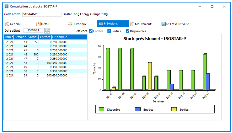Click the blue Entrées bar for week 2021-48
Screen dimensions: 232x133
click(x=172, y=87)
